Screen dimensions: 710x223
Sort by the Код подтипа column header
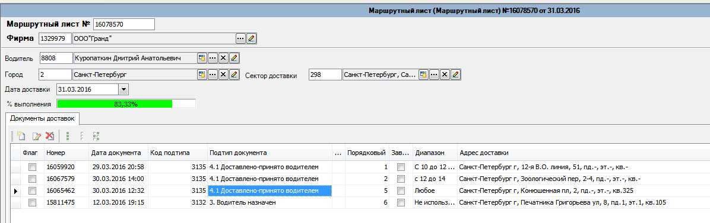178,153
